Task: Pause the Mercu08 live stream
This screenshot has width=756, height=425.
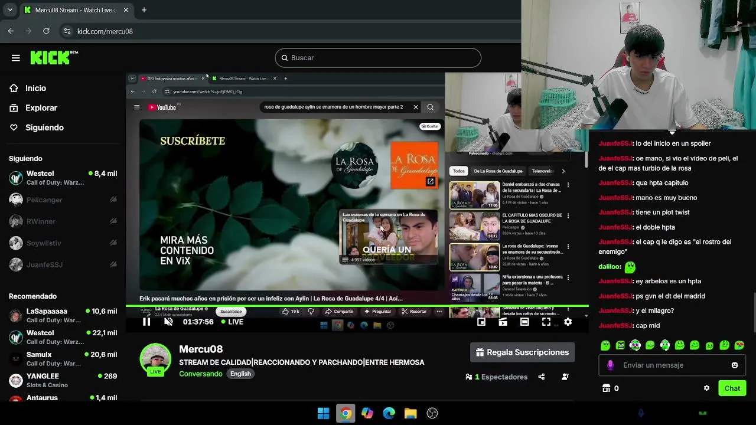Action: [146, 322]
